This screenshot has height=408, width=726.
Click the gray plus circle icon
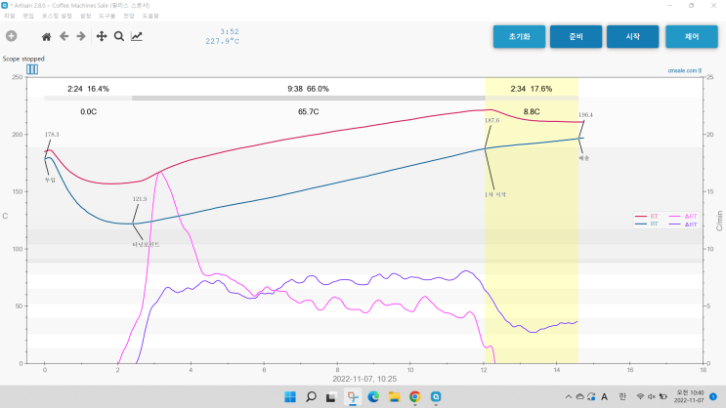click(11, 36)
